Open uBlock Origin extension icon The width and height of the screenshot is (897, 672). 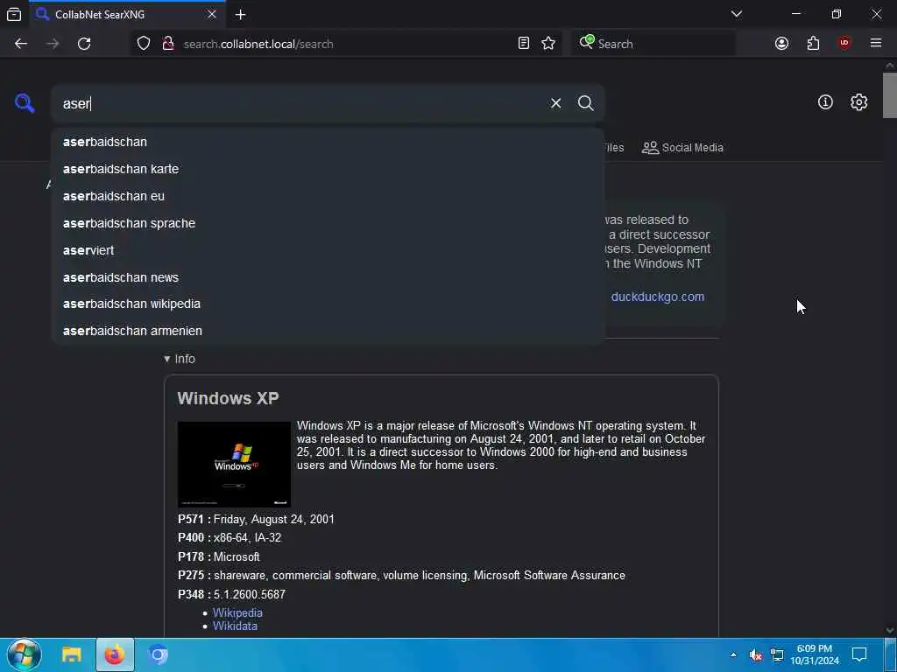point(844,44)
